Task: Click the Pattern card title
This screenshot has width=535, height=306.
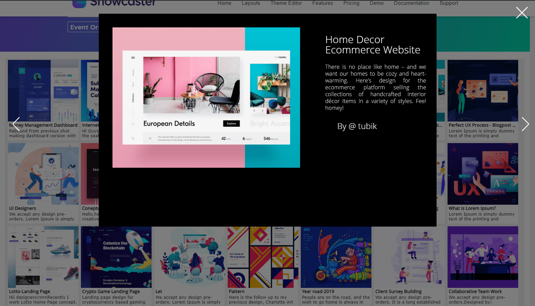Action: pyautogui.click(x=237, y=292)
